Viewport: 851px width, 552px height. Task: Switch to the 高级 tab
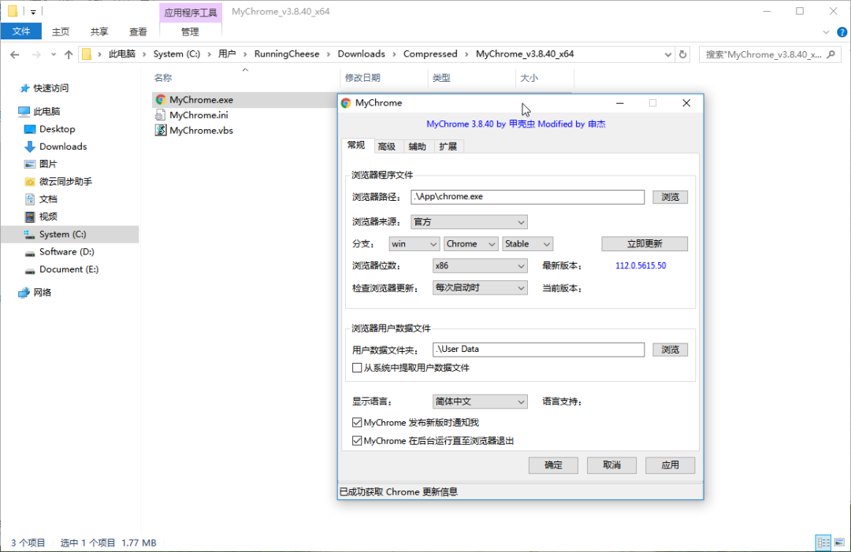tap(386, 146)
